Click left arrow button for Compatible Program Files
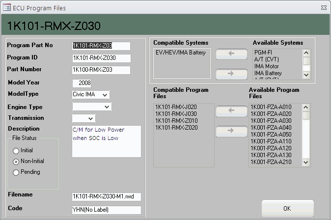Screen dimensions: 331x220 click(232, 111)
